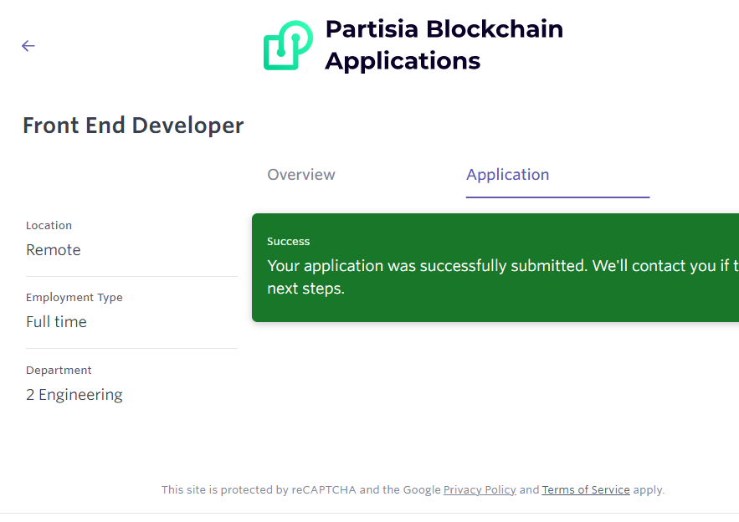Click the back arrow icon
739x522 pixels.
28,46
